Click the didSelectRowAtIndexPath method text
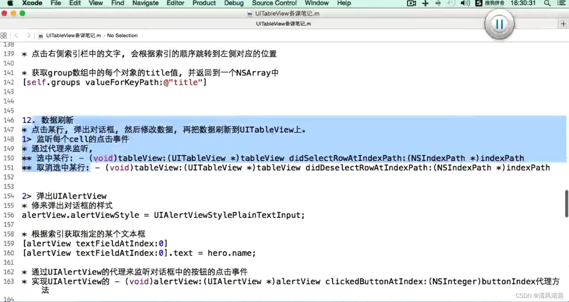The height and width of the screenshot is (302, 569). point(307,158)
